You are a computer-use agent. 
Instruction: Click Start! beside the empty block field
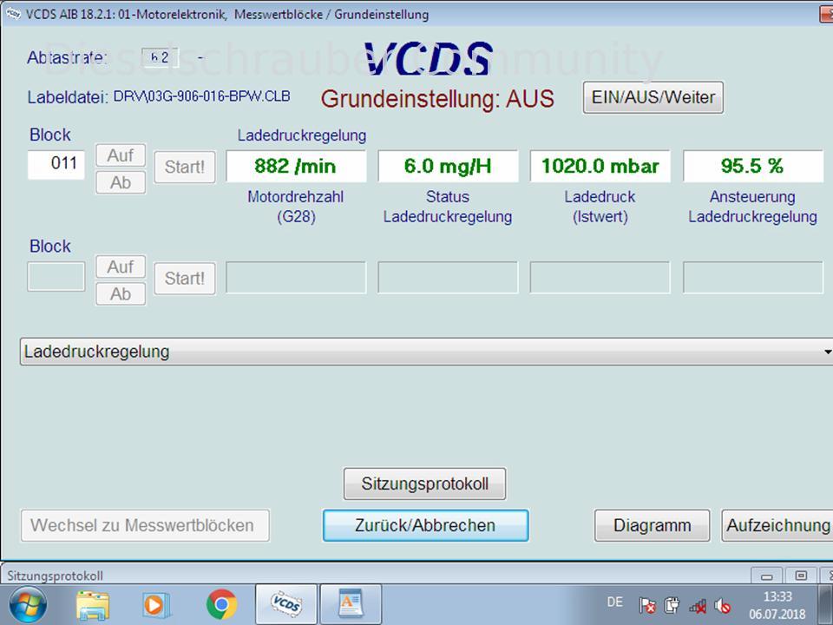click(x=185, y=279)
